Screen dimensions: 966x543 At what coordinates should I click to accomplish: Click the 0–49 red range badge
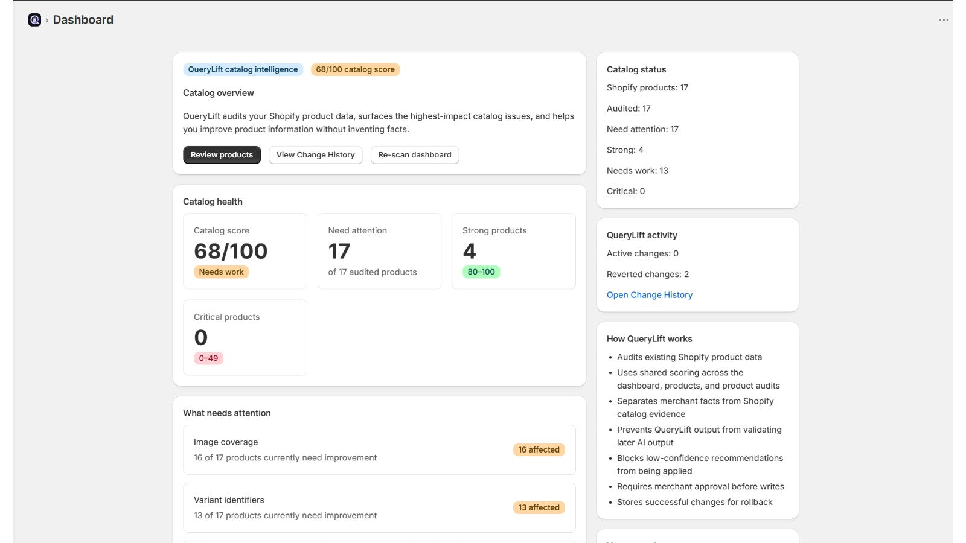coord(208,358)
